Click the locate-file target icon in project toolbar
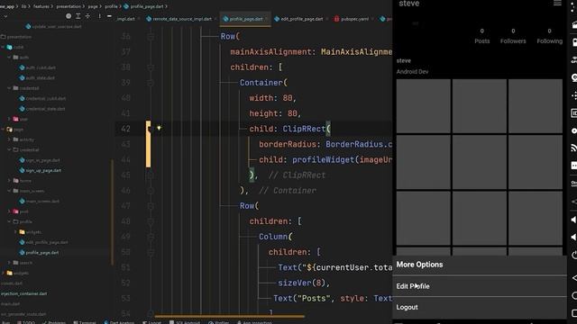The height and width of the screenshot is (324, 577). pyautogui.click(x=69, y=16)
